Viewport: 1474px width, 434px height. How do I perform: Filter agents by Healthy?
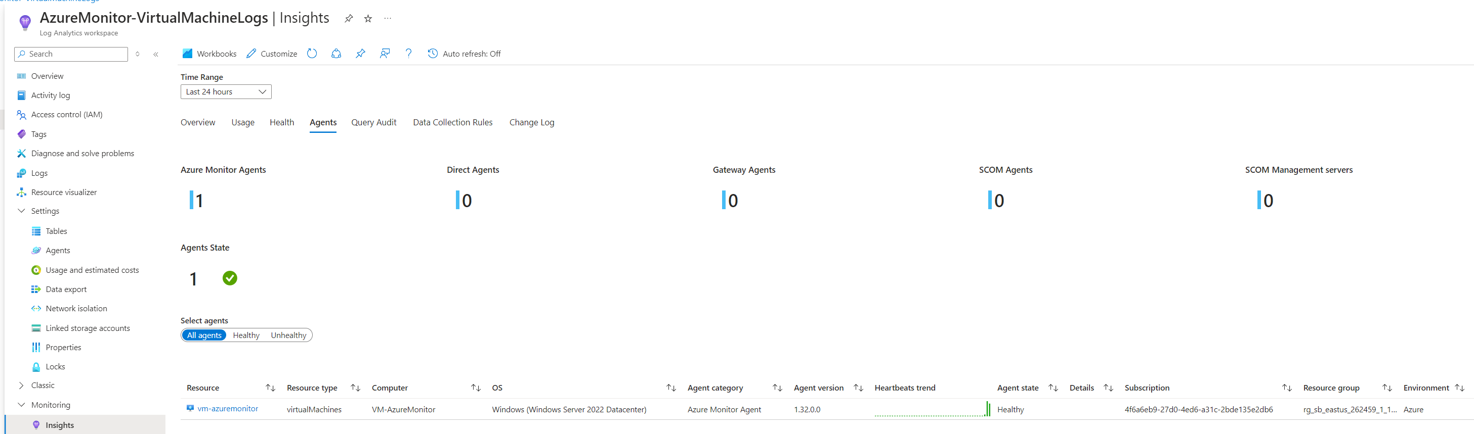pyautogui.click(x=246, y=335)
